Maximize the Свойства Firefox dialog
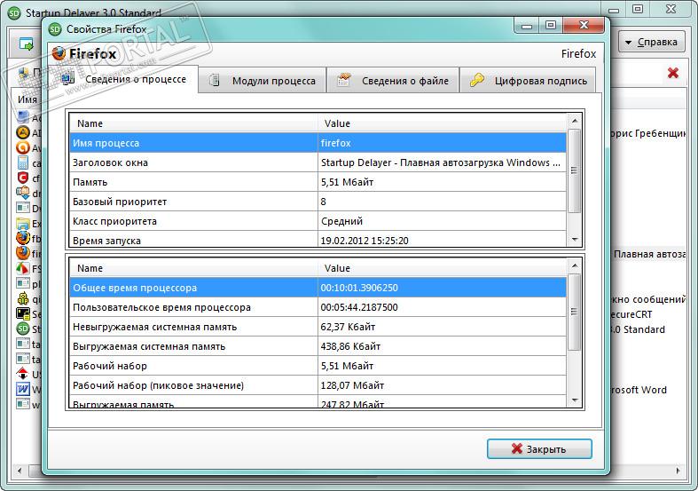This screenshot has width=698, height=491. point(551,26)
